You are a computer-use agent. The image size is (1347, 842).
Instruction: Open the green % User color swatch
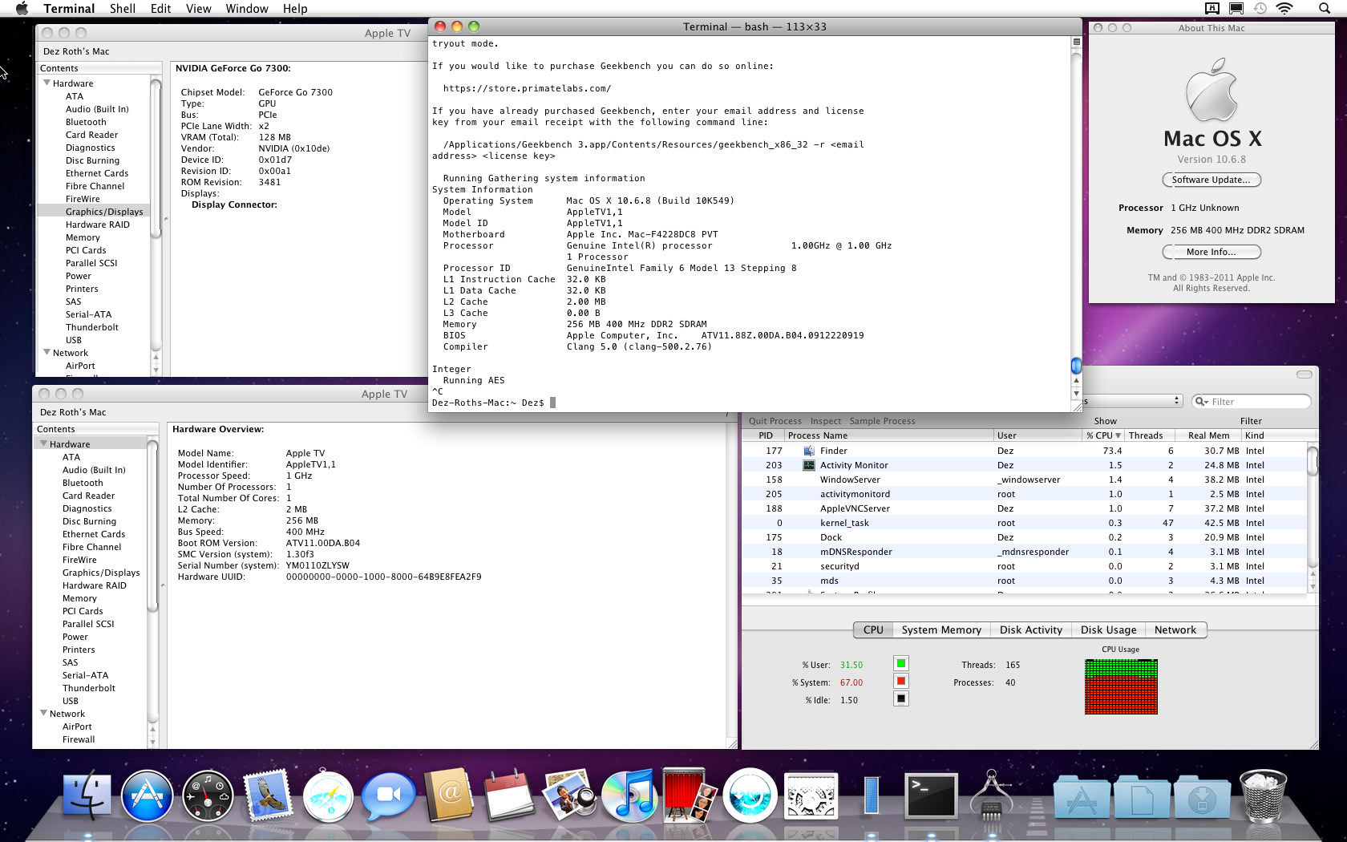901,663
